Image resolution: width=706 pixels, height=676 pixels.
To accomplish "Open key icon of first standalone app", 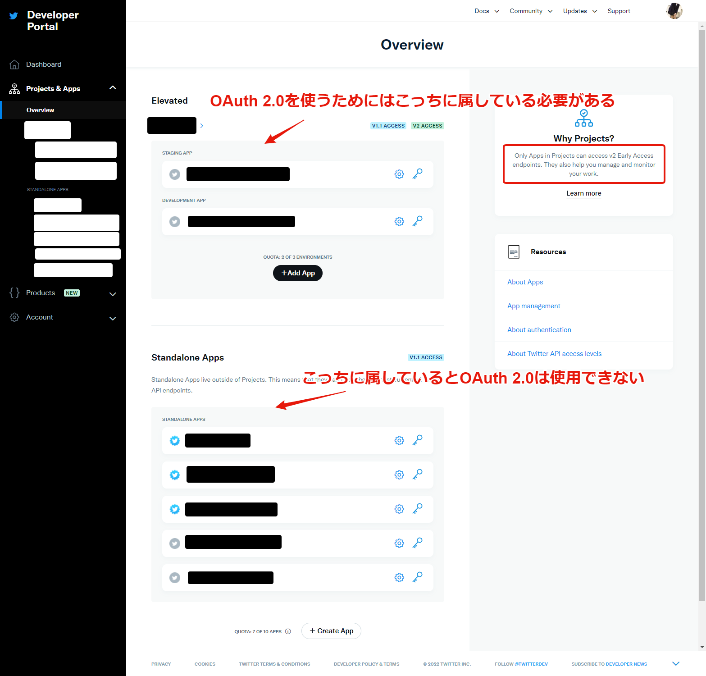I will click(x=418, y=440).
